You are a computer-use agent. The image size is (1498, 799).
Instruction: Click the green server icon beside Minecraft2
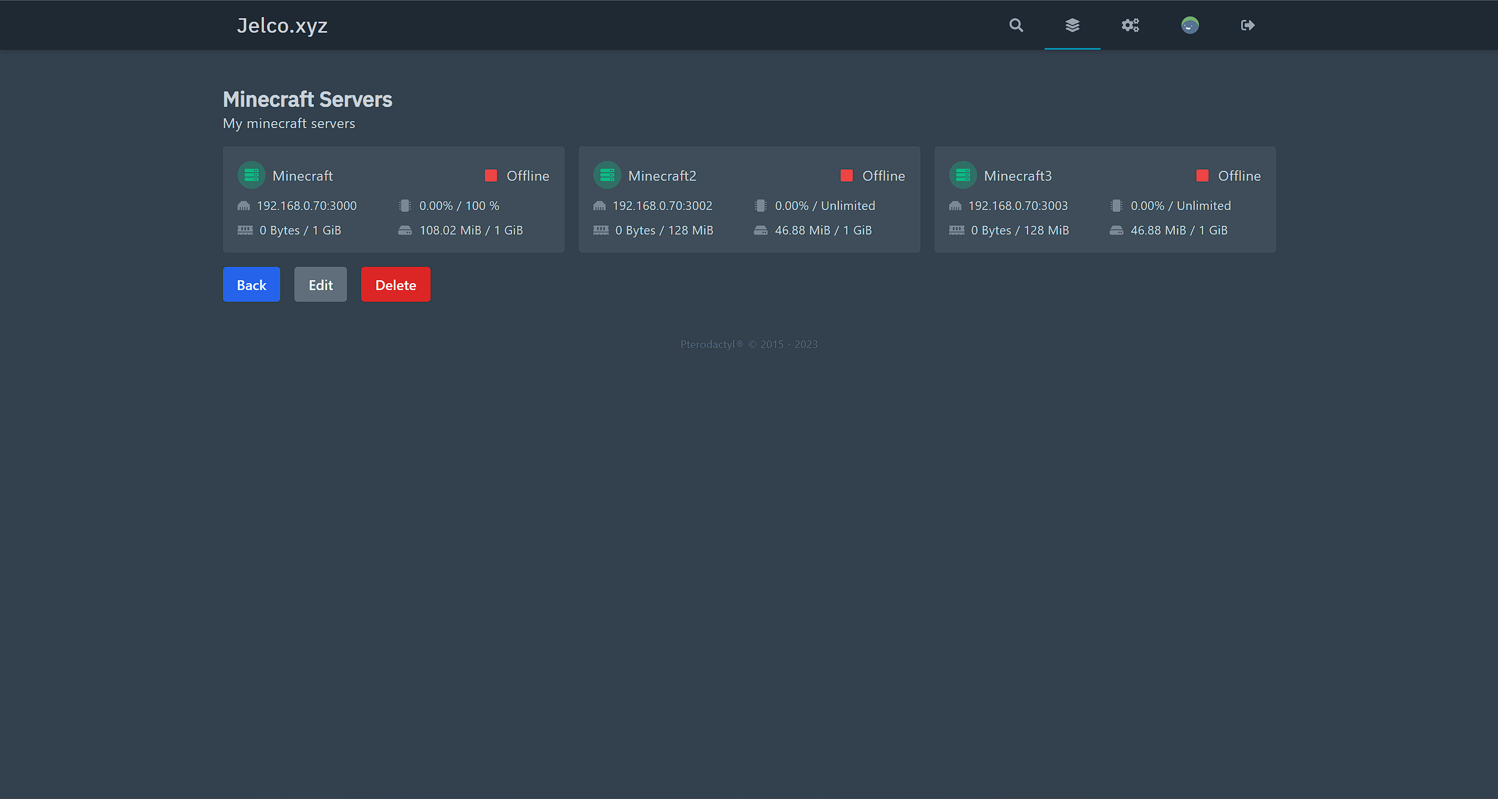[607, 175]
